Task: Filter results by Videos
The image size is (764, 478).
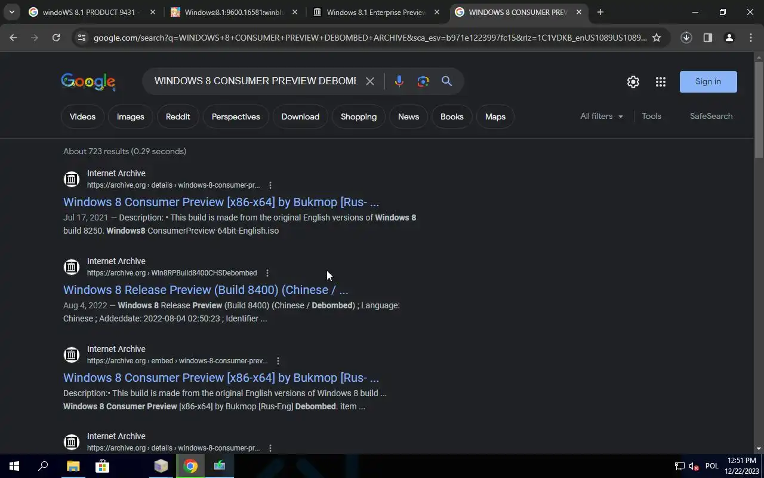Action: point(82,117)
